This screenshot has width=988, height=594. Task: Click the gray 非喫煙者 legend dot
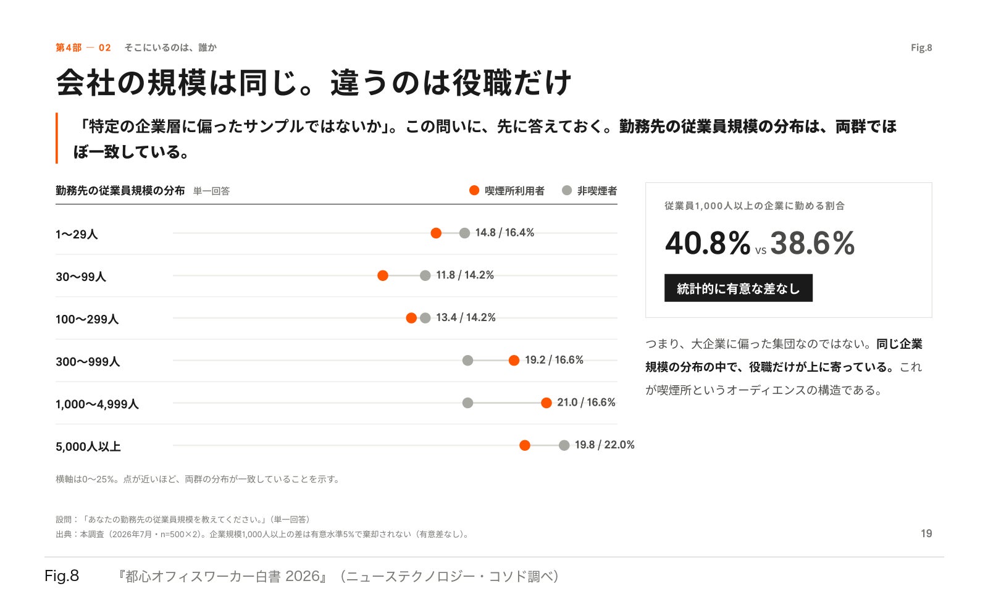(567, 190)
